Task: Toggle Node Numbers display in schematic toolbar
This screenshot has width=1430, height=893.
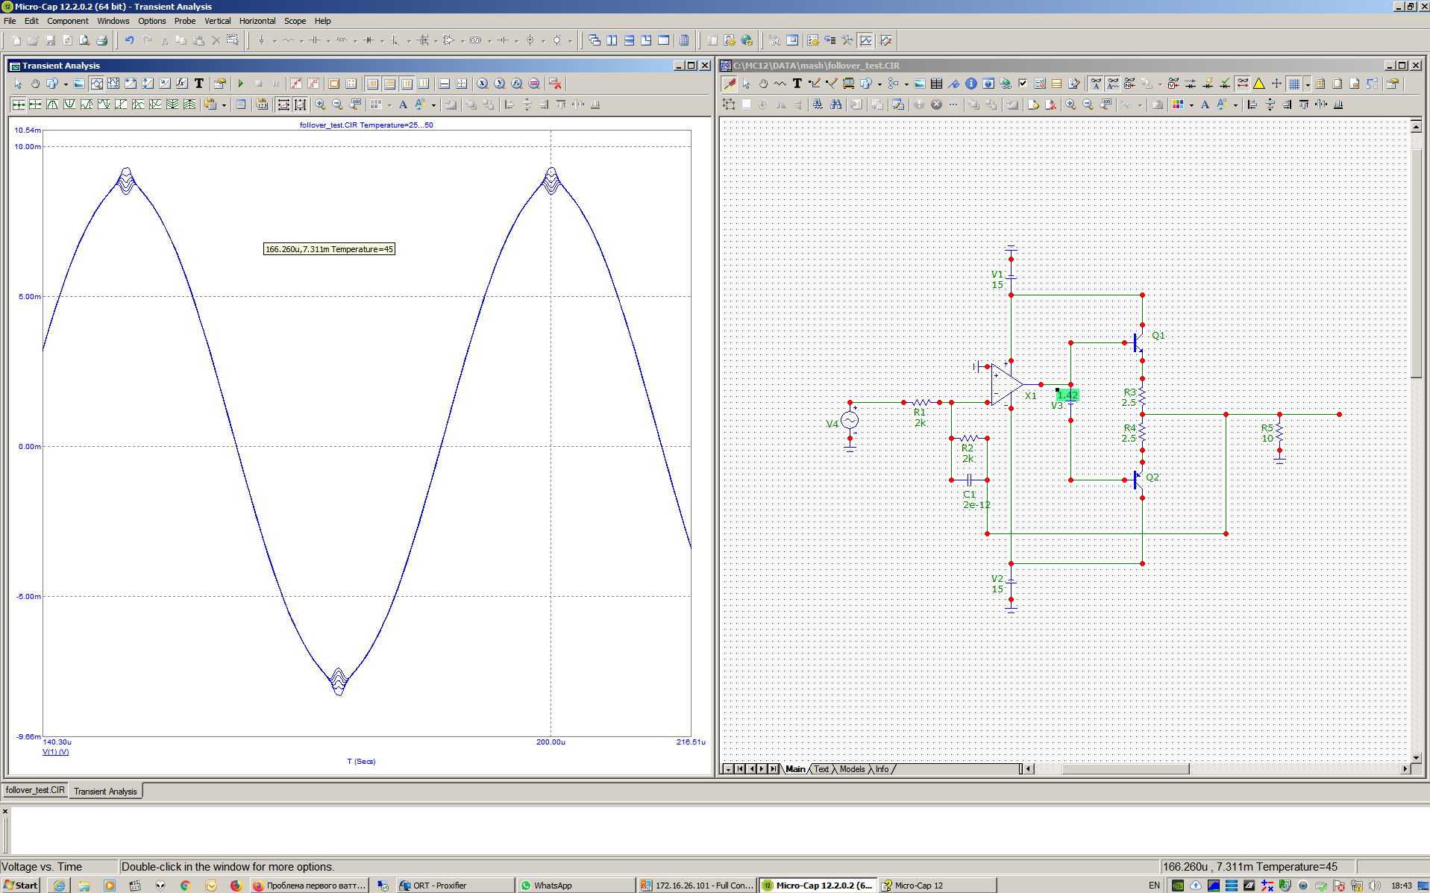Action: coord(1130,84)
